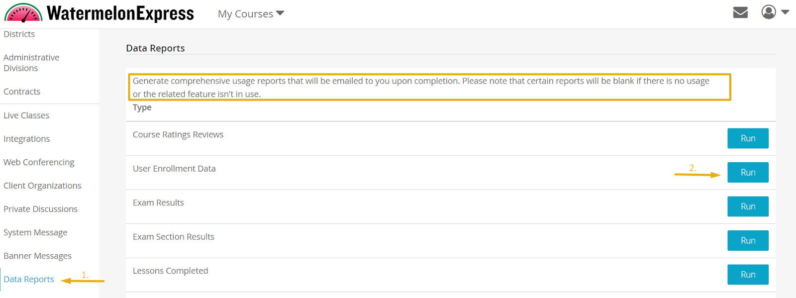
Task: Open the user profile avatar icon
Action: tap(769, 12)
